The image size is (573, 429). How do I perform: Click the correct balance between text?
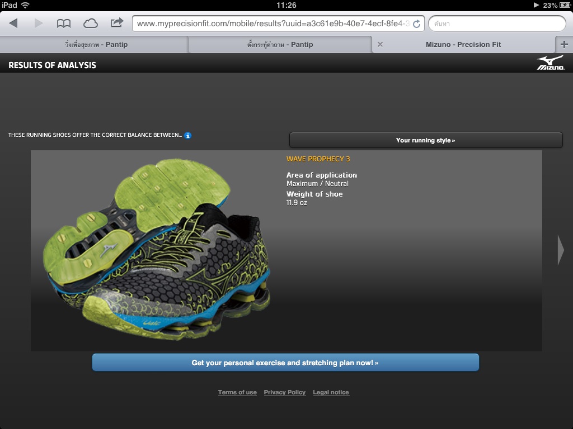95,135
